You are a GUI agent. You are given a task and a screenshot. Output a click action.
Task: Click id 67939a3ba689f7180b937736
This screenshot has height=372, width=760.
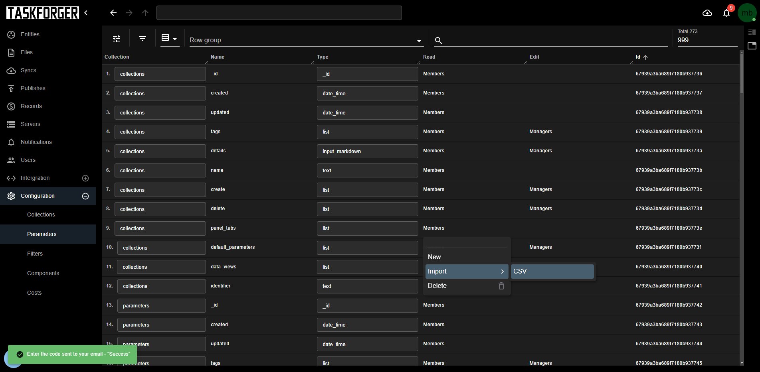[x=669, y=74]
